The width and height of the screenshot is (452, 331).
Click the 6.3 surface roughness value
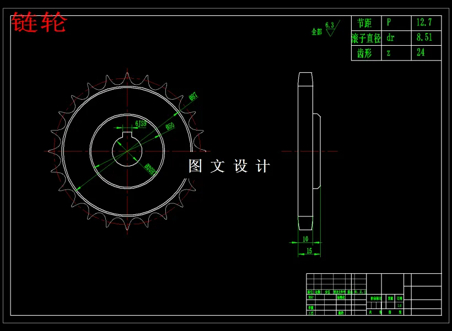(330, 25)
